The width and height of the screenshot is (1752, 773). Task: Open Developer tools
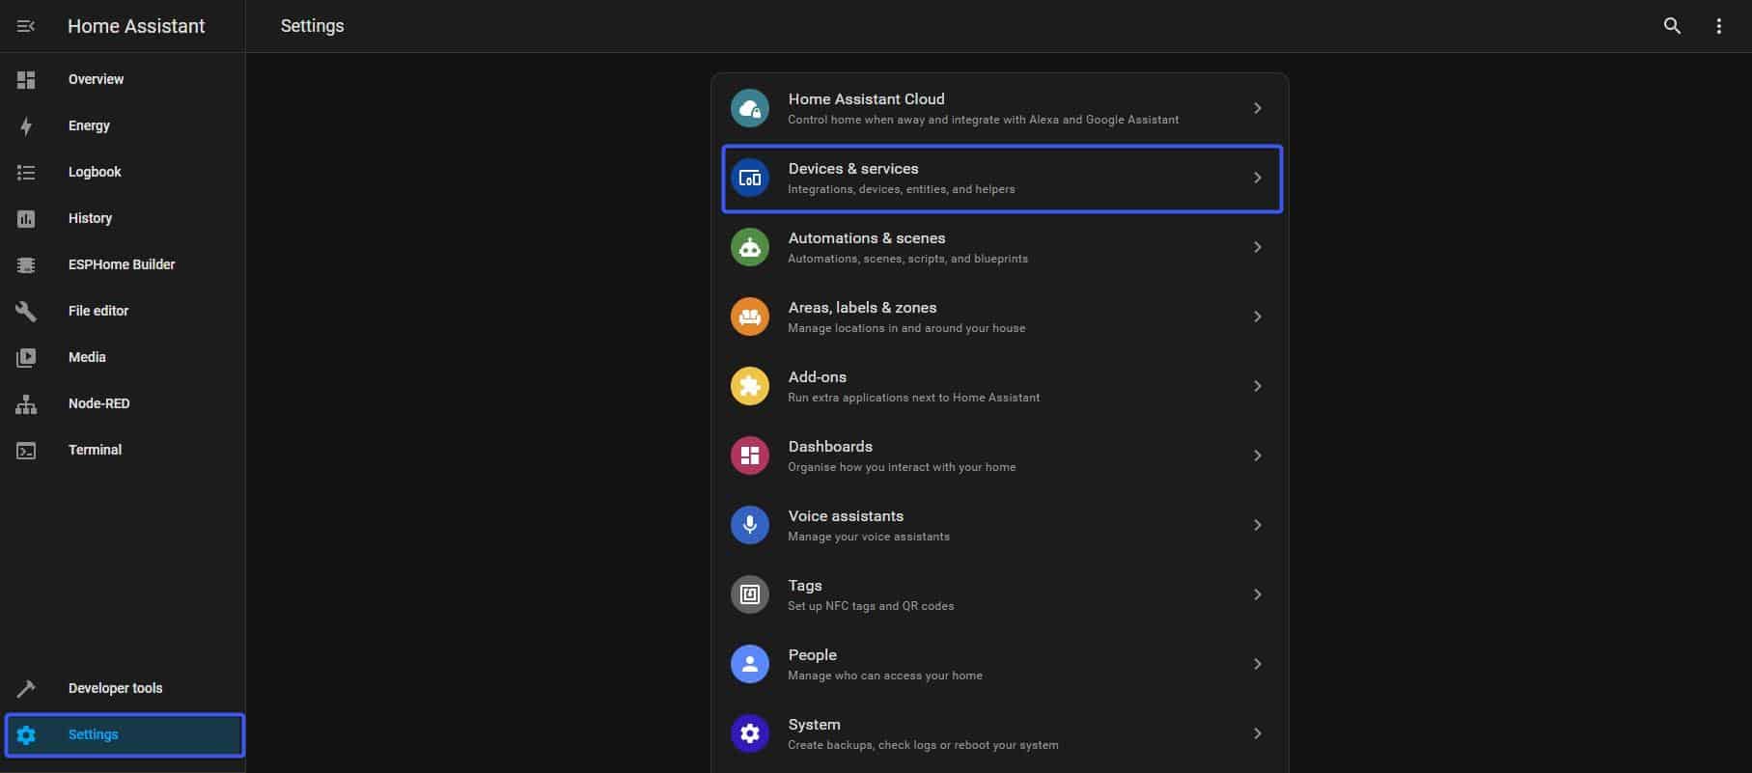(115, 688)
